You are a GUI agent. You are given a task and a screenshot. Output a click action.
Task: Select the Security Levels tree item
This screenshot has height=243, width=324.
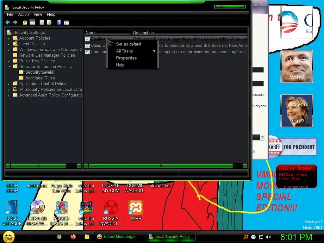39,72
